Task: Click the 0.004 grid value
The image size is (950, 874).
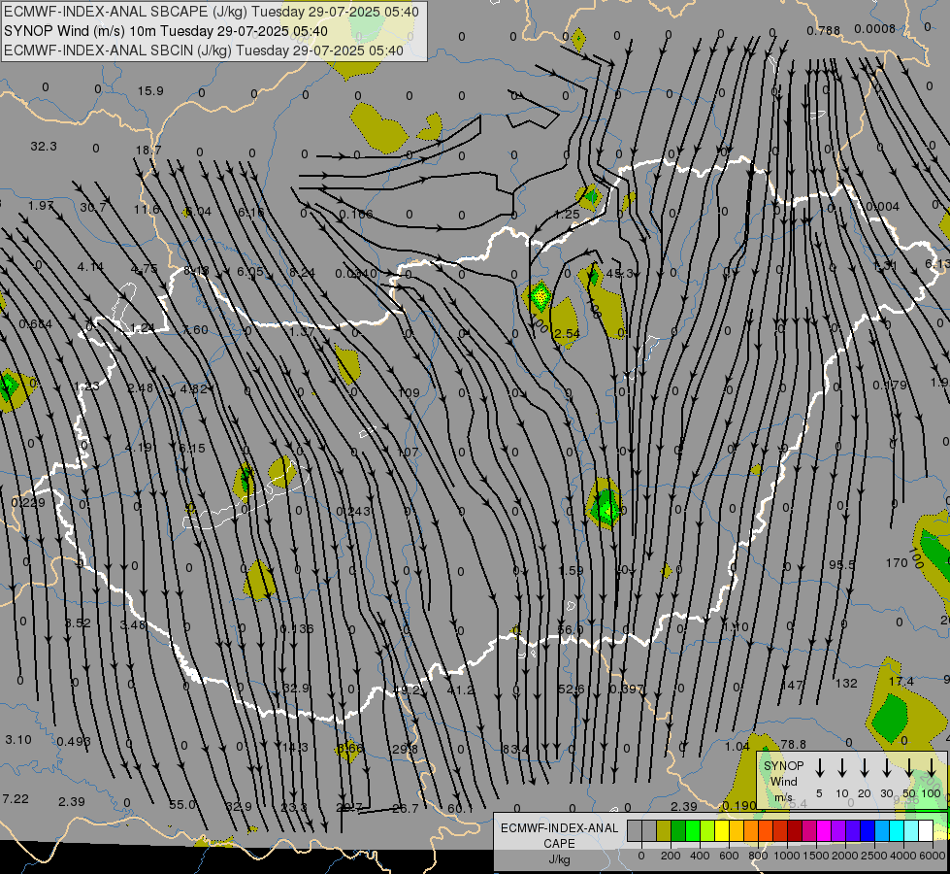Action: pos(883,207)
